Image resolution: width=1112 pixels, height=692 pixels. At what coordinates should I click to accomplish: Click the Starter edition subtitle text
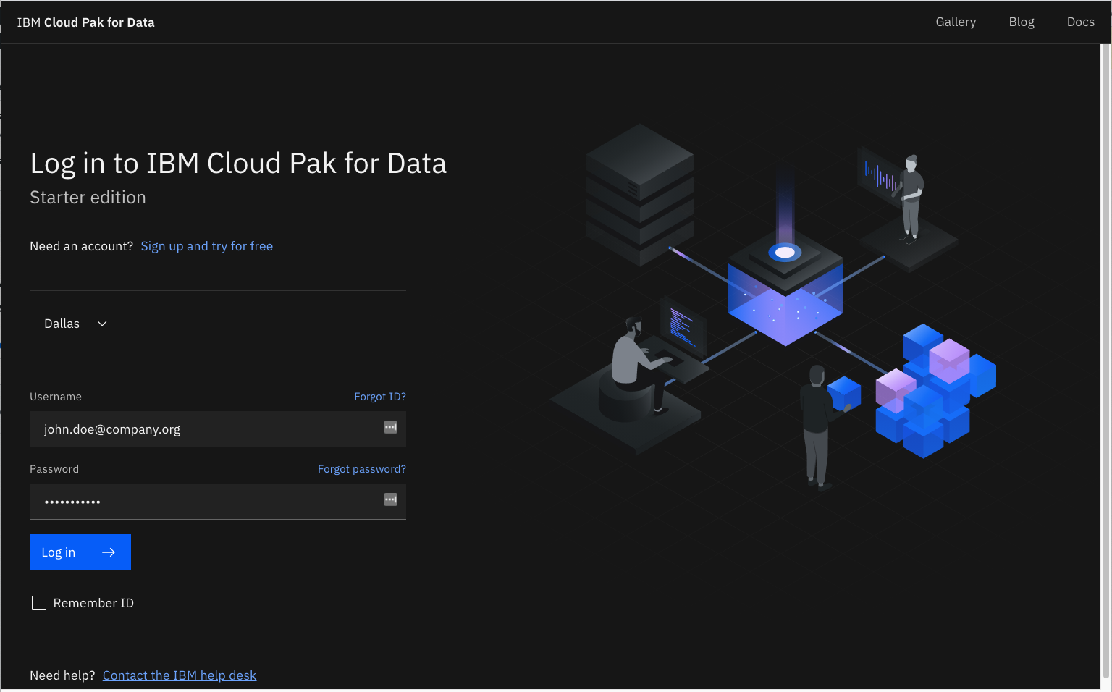pyautogui.click(x=88, y=198)
